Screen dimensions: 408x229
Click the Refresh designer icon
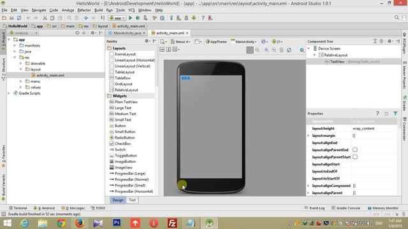pyautogui.click(x=289, y=50)
